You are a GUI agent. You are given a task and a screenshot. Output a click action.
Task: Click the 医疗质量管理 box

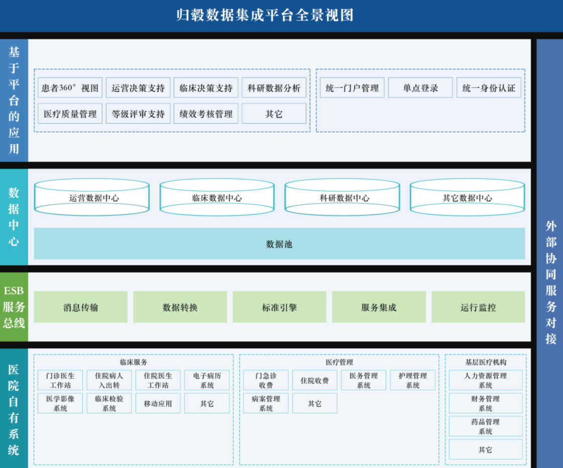coord(70,114)
